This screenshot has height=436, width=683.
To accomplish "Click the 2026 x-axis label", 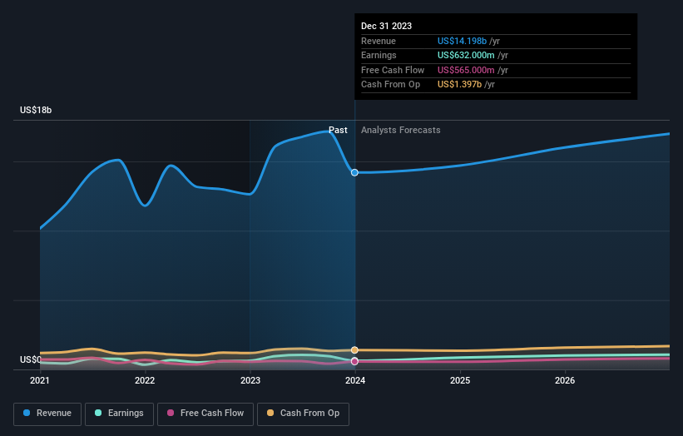I will click(565, 380).
